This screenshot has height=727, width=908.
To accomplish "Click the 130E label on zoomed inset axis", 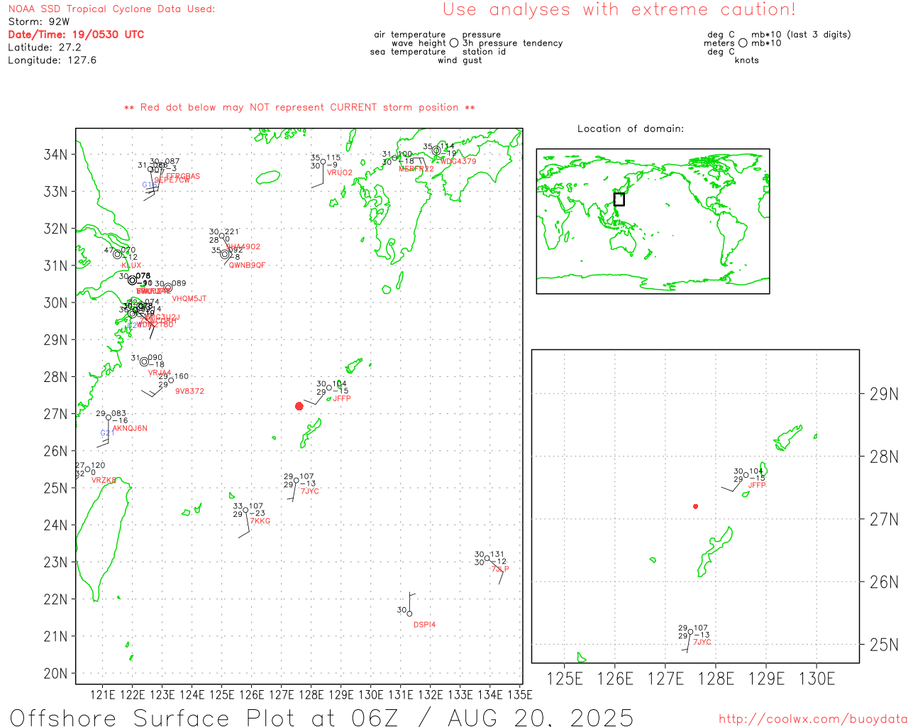I will 816,679.
